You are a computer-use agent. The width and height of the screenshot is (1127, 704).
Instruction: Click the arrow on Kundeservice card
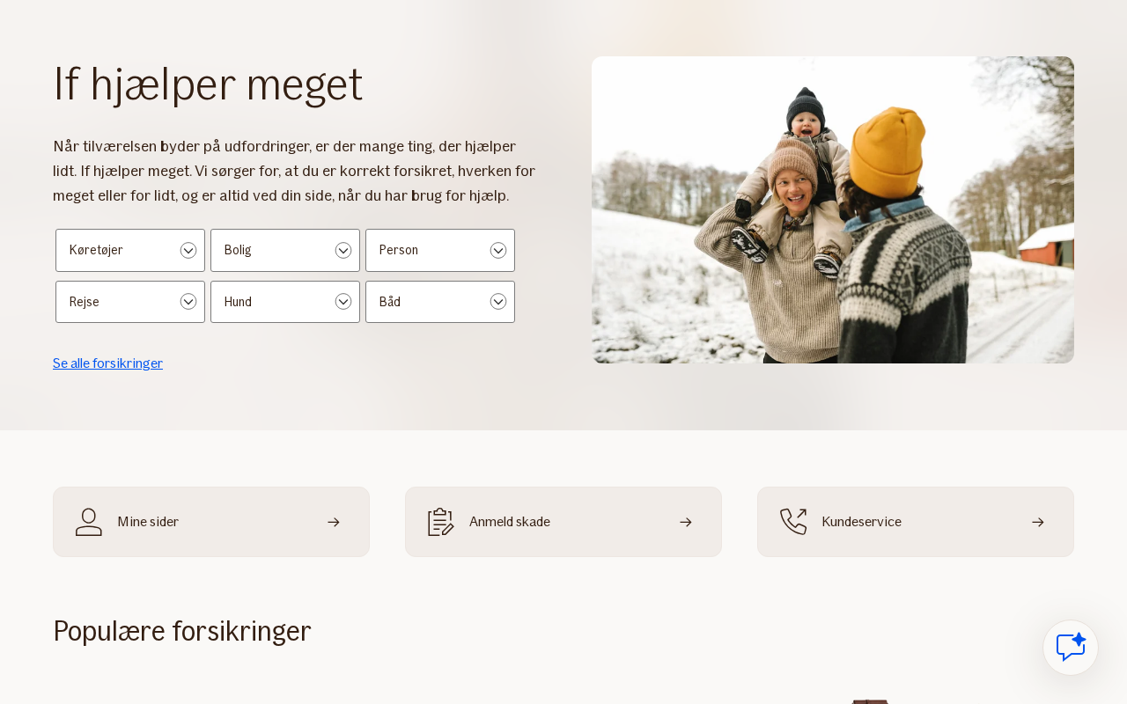(x=1038, y=522)
